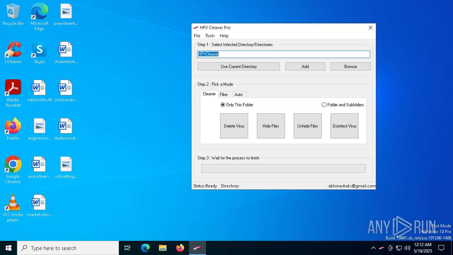Show hidden system tray icons
The width and height of the screenshot is (453, 255).
tap(373, 248)
